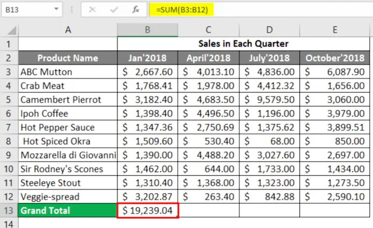Viewport: 373px width, 228px height.
Task: Click the July'2018 header cell
Action: pyautogui.click(x=269, y=58)
